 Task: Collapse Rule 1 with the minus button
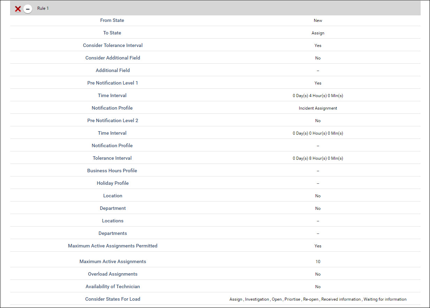tap(28, 9)
